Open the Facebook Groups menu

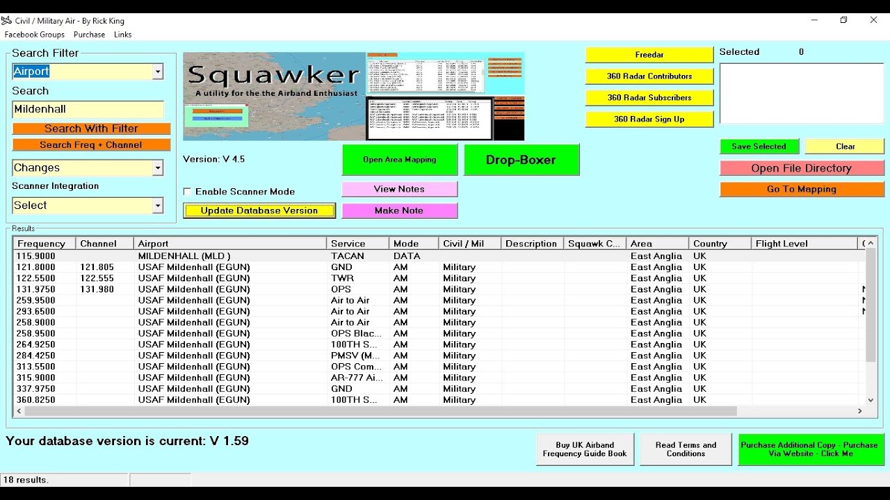(x=35, y=35)
